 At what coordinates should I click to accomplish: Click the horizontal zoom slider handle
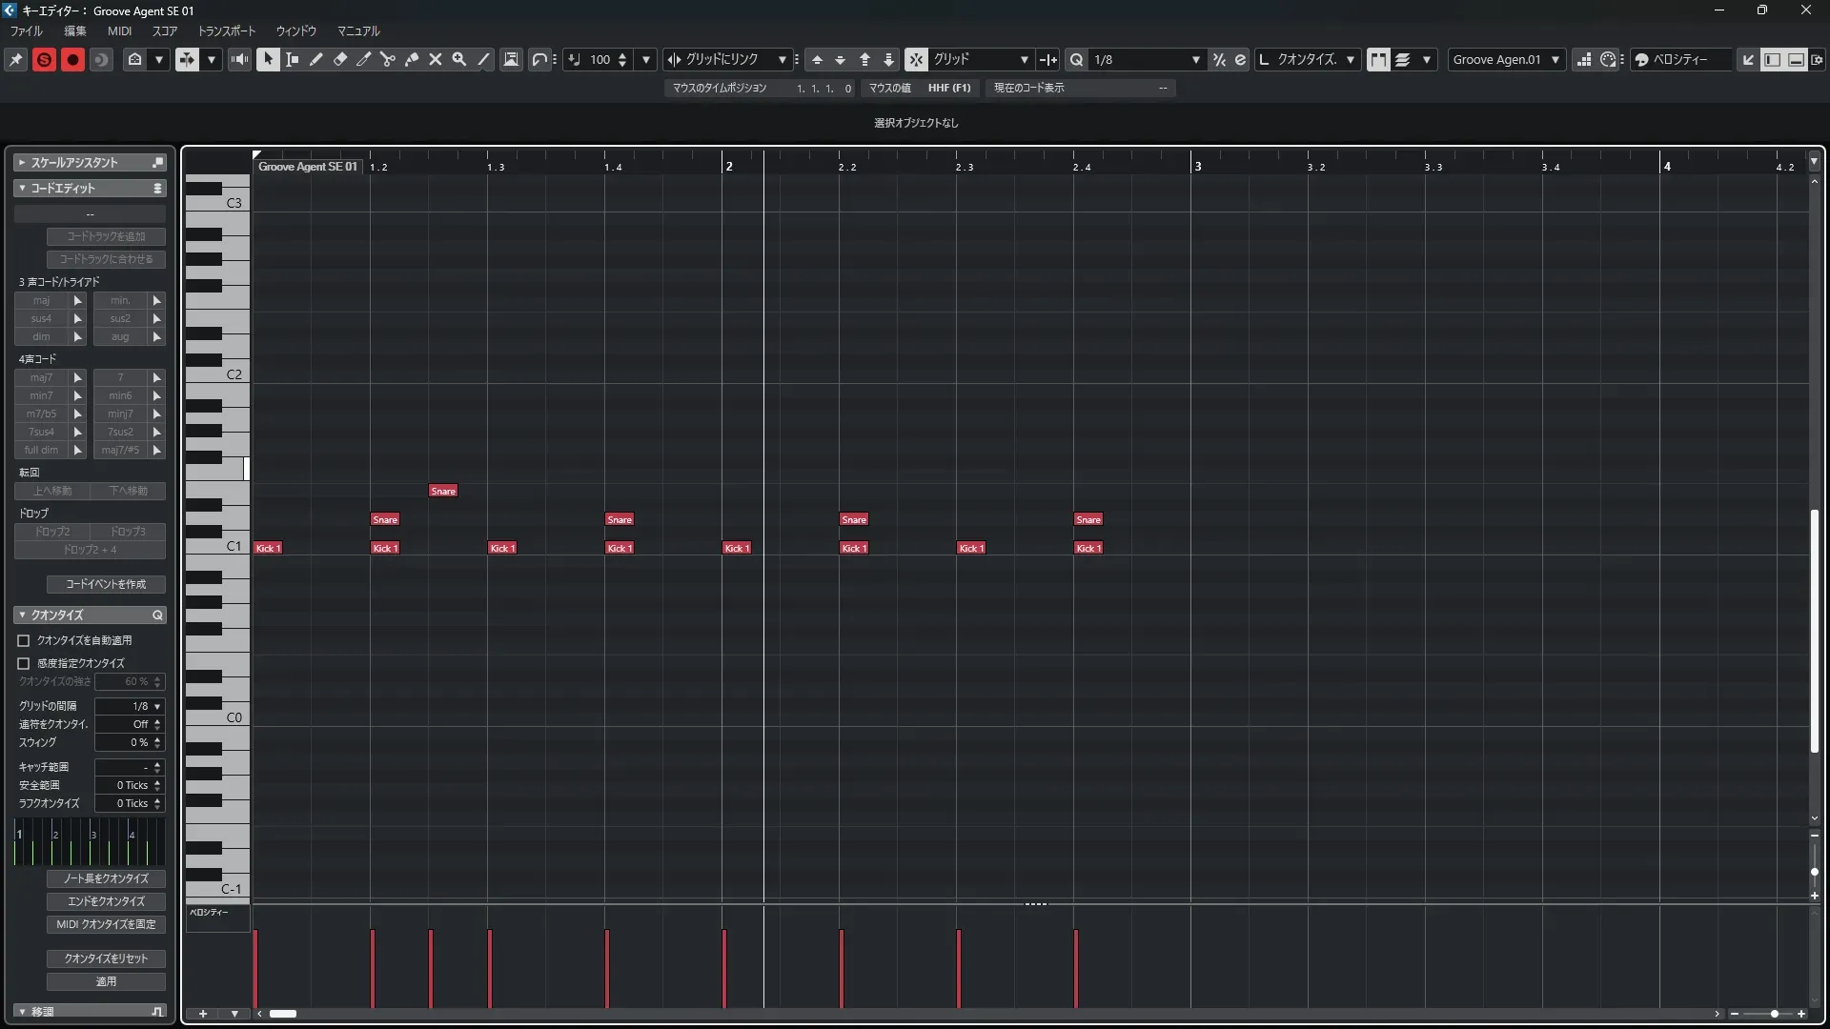[x=1774, y=1014]
